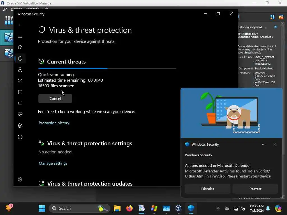Open File Explorer from taskbar
This screenshot has height=215, width=287.
tap(117, 208)
